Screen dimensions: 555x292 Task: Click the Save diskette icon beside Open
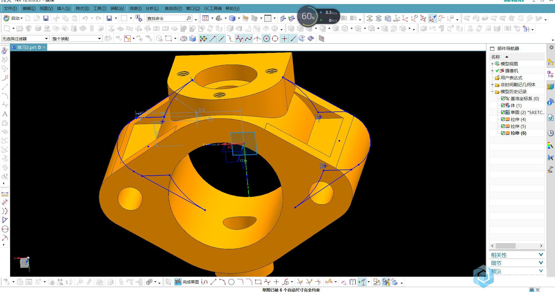pyautogui.click(x=46, y=18)
